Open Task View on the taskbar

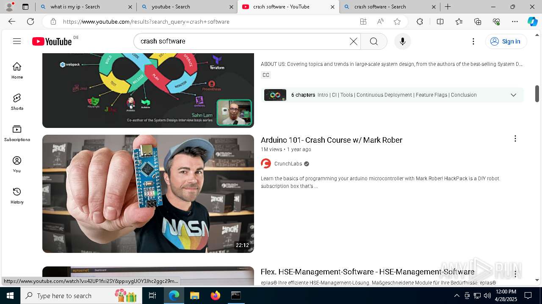click(152, 296)
